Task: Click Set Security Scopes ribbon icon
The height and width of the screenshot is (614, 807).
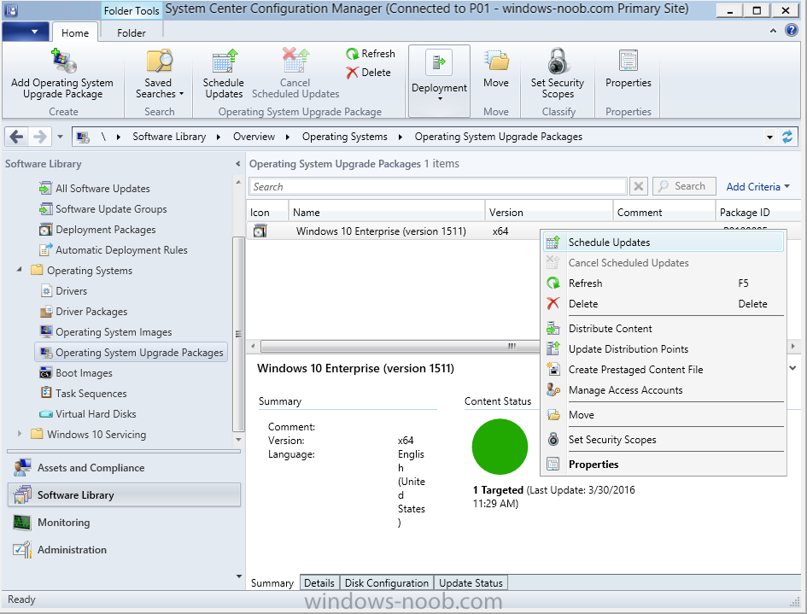Action: pyautogui.click(x=558, y=61)
